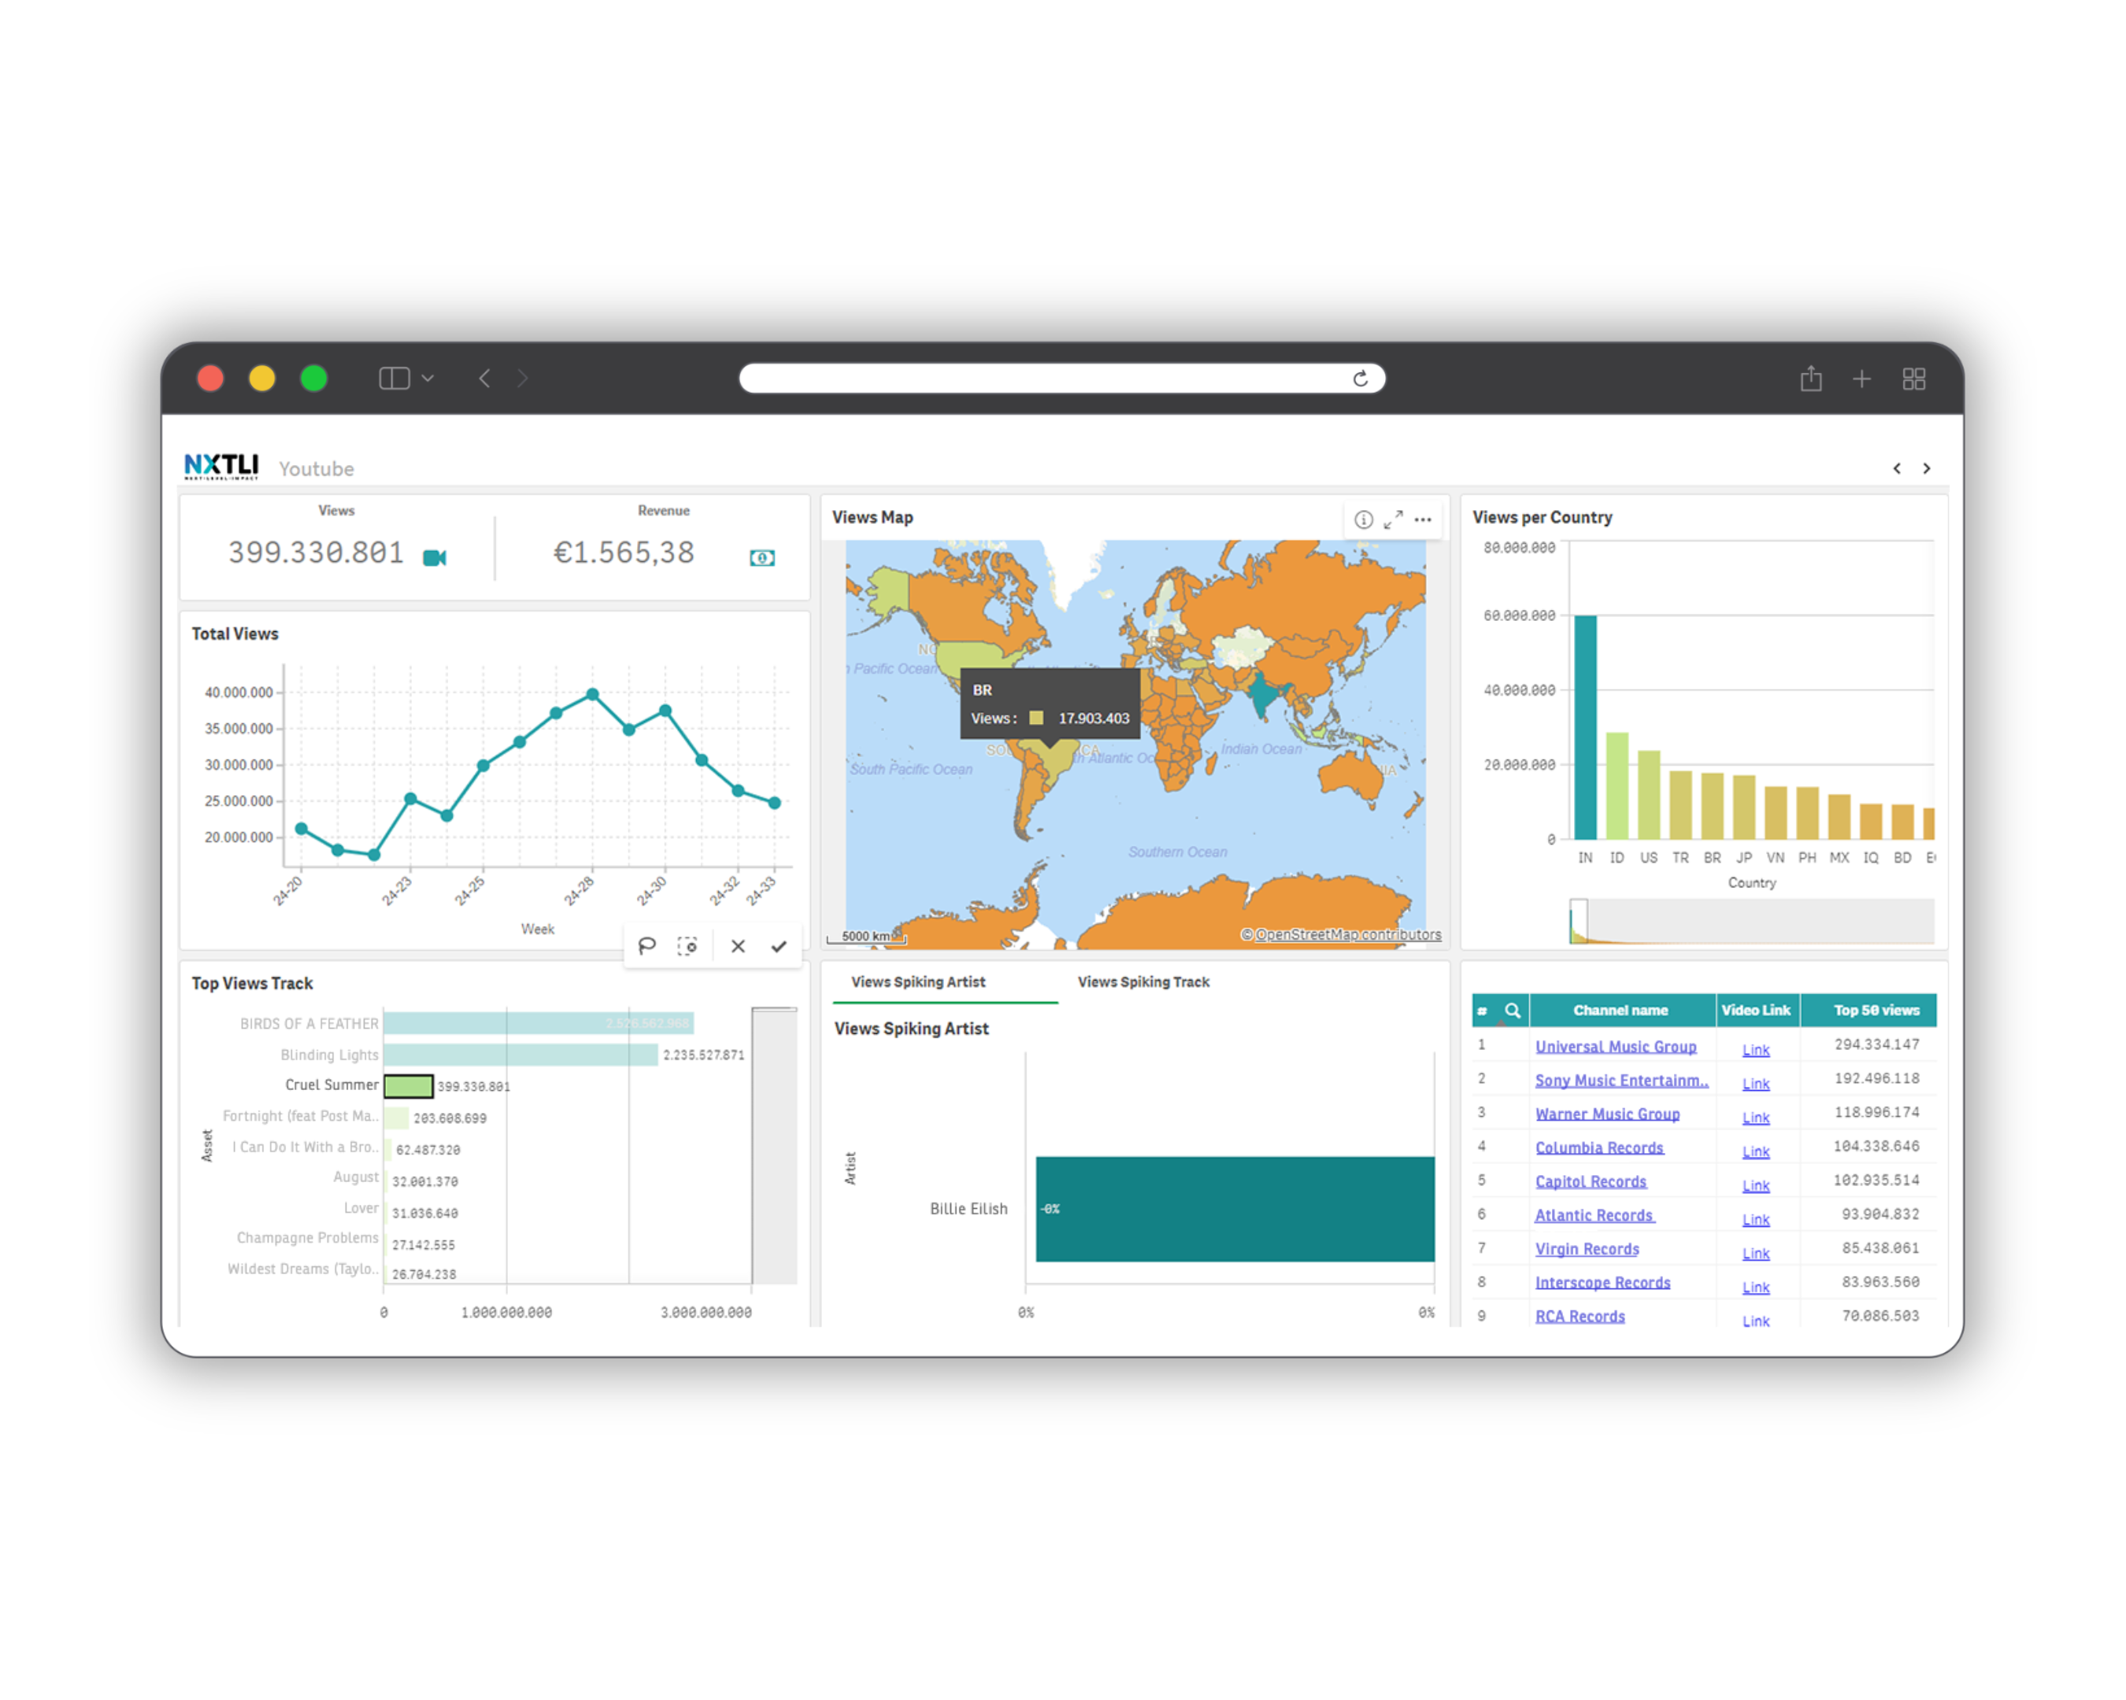Click the browser forward arrow
This screenshot has width=2126, height=1700.
(x=523, y=379)
